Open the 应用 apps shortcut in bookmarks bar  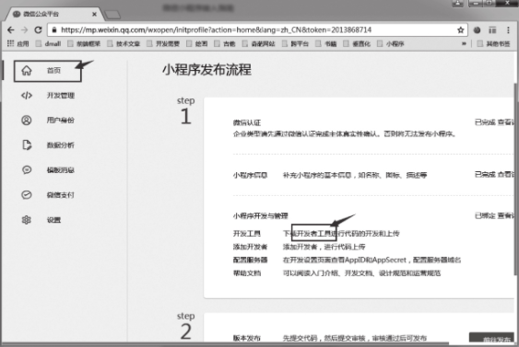tap(18, 43)
